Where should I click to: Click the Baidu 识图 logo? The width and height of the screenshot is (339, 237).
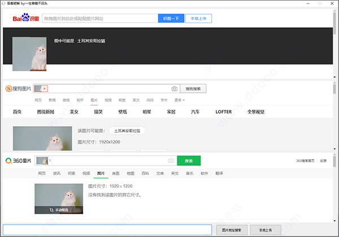pos(27,18)
